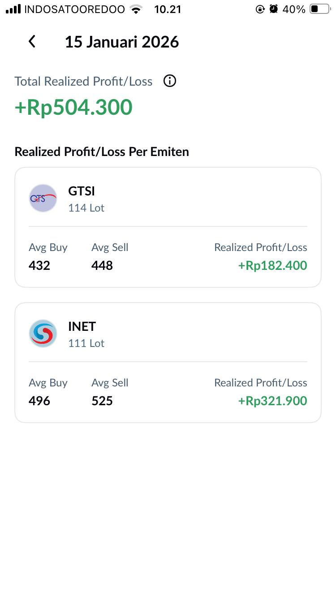Tap INET realized profit +Rp321.900
The width and height of the screenshot is (336, 598).
(272, 401)
